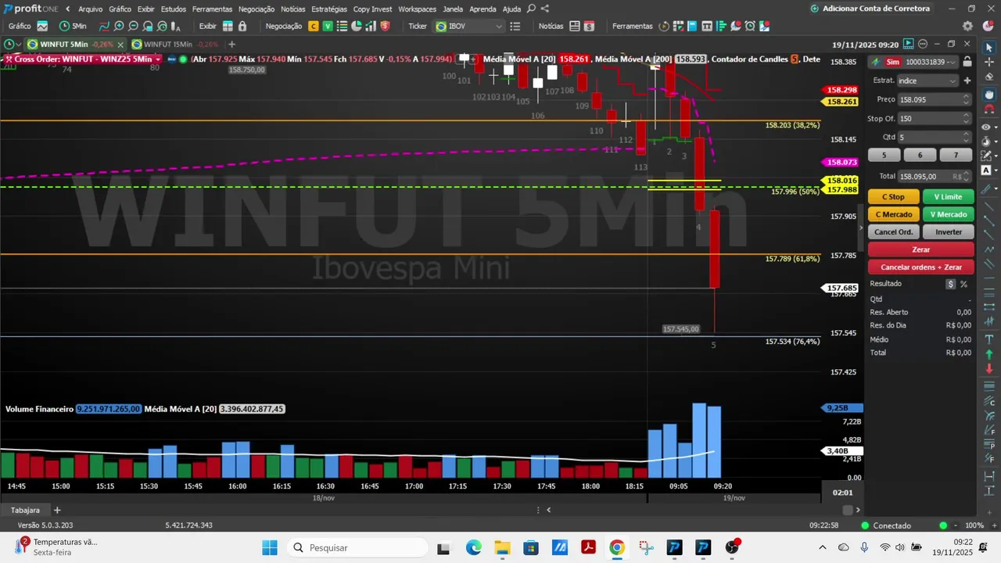Click Cancelar ordens + Zerar button
Viewport: 1001px width, 563px height.
pos(921,267)
